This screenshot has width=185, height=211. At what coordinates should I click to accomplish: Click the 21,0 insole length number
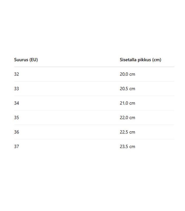tap(124, 103)
